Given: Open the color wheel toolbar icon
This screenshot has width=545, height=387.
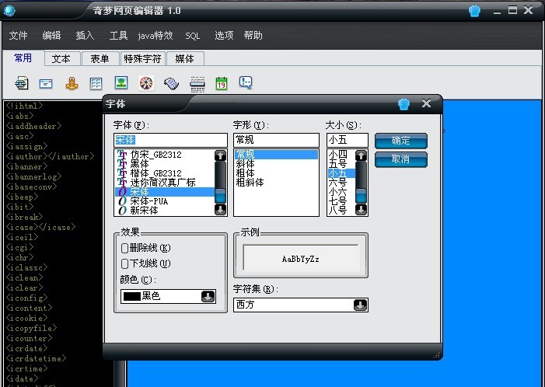Looking at the screenshot, I should pyautogui.click(x=146, y=83).
